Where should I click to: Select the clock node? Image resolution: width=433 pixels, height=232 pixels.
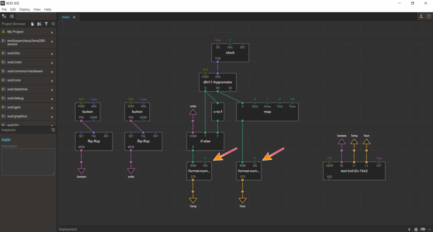[x=230, y=53]
